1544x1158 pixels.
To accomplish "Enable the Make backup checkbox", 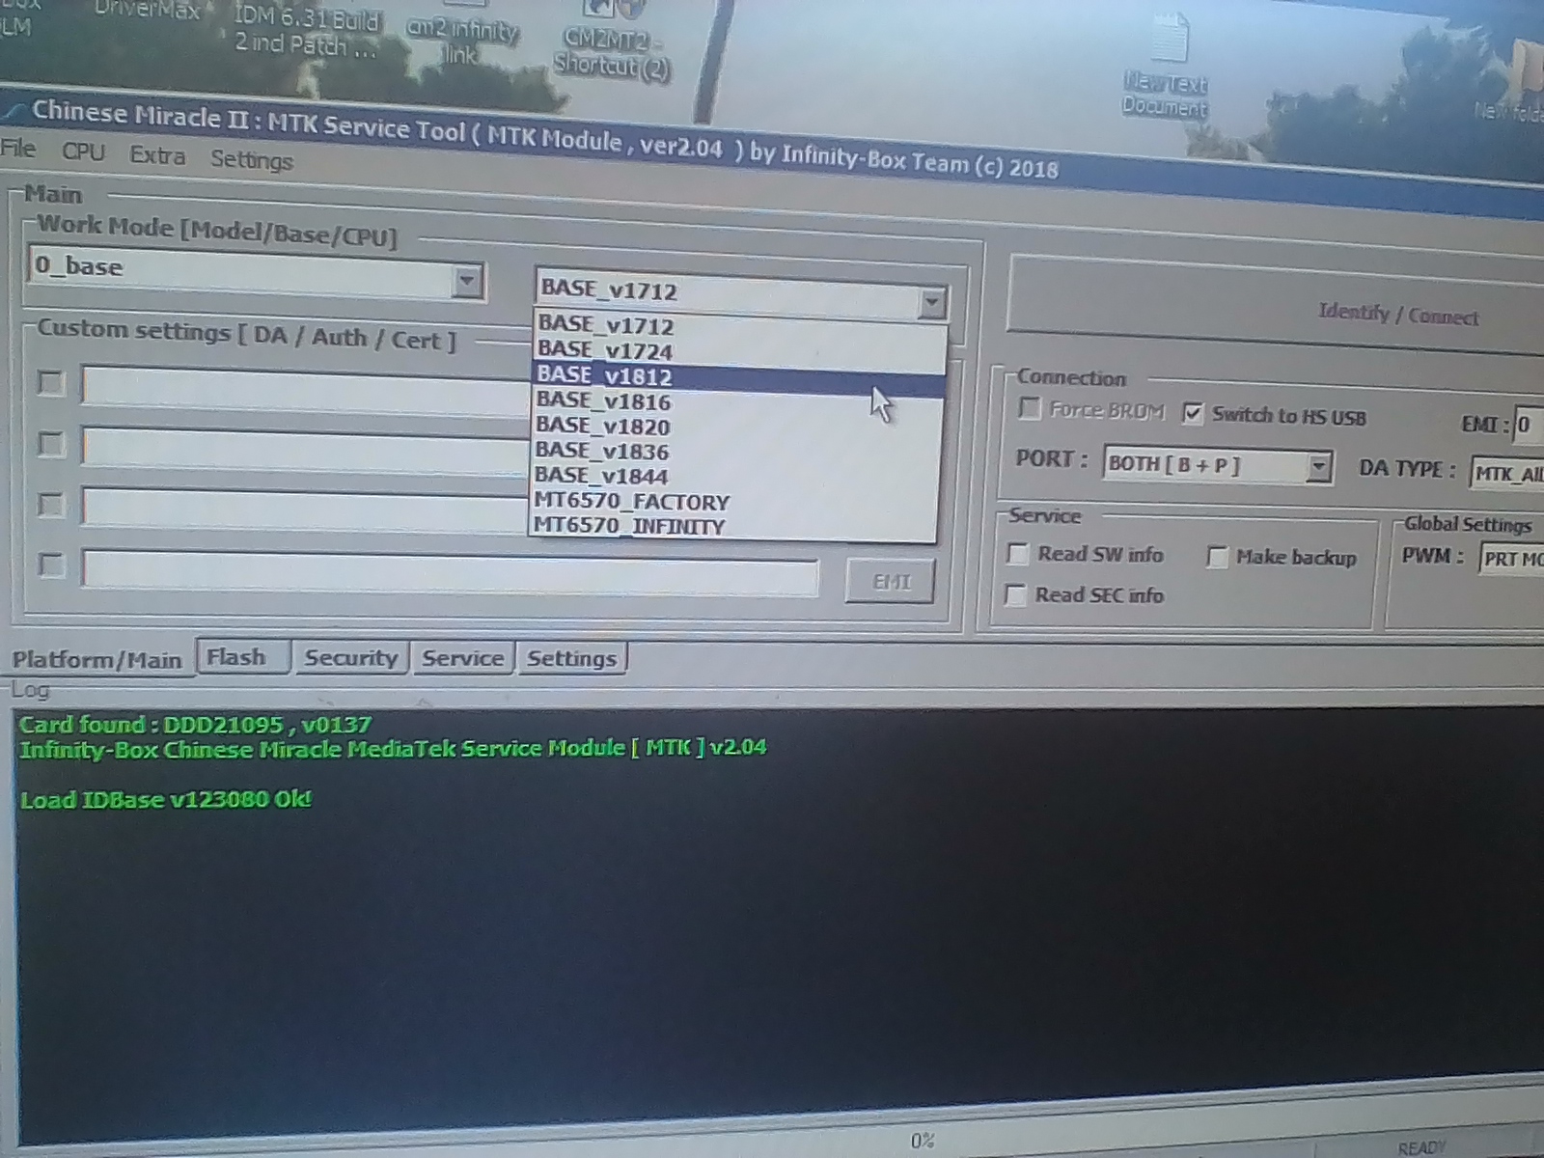I will tap(1217, 557).
